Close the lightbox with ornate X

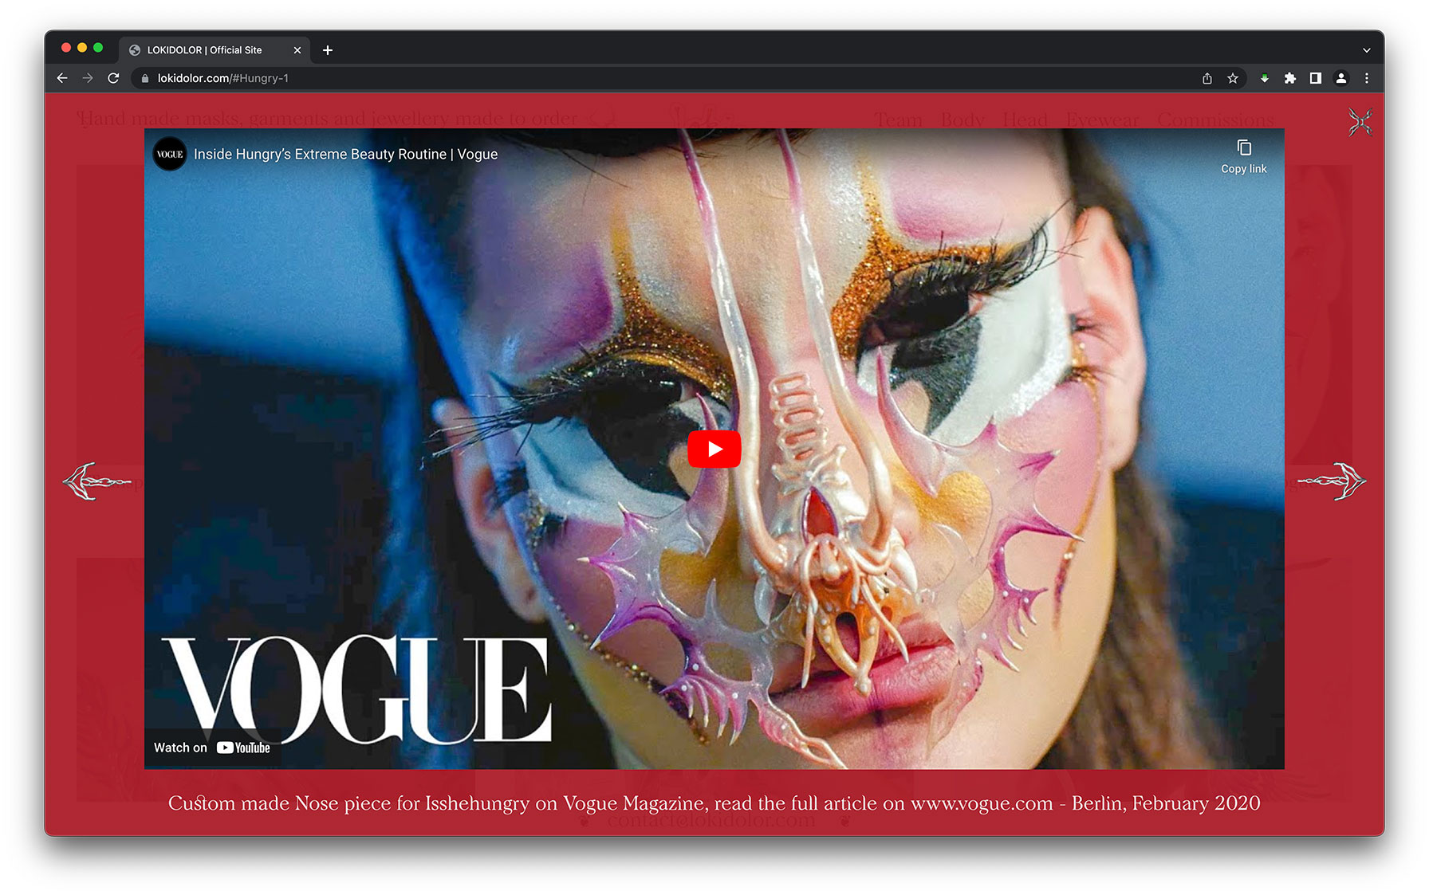coord(1360,122)
